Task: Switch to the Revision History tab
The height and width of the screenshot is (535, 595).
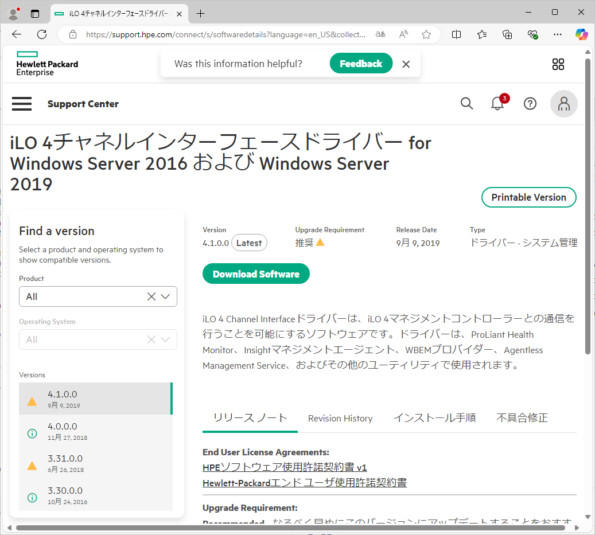Action: [340, 418]
